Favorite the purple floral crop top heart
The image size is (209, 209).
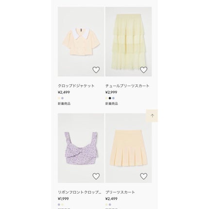click(96, 176)
